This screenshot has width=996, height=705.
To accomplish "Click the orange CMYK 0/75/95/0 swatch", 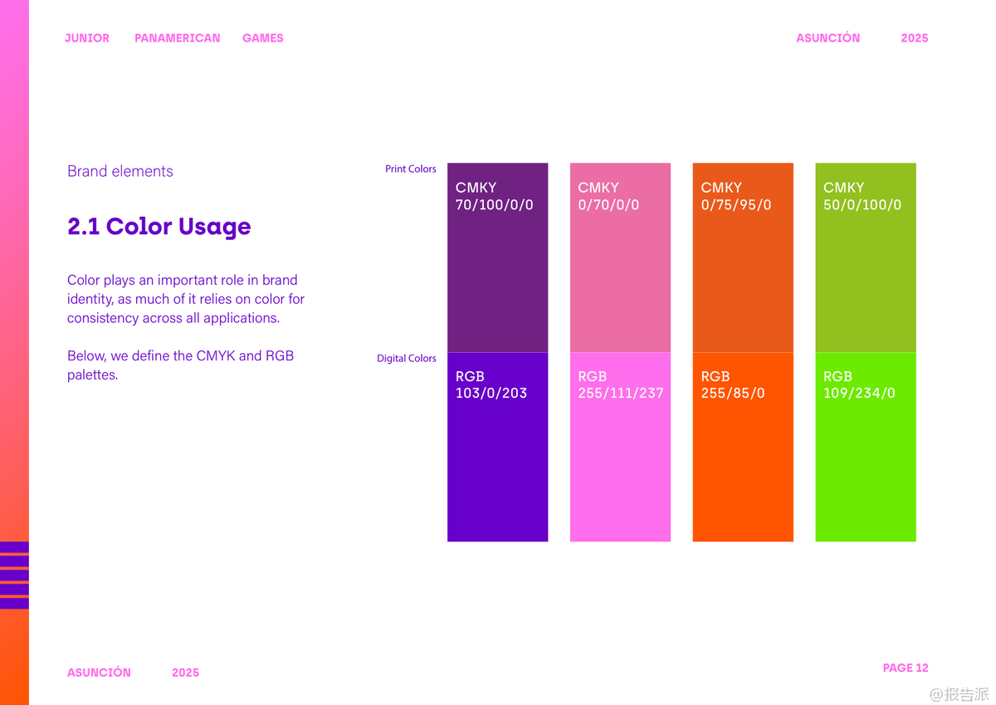I will [x=743, y=257].
